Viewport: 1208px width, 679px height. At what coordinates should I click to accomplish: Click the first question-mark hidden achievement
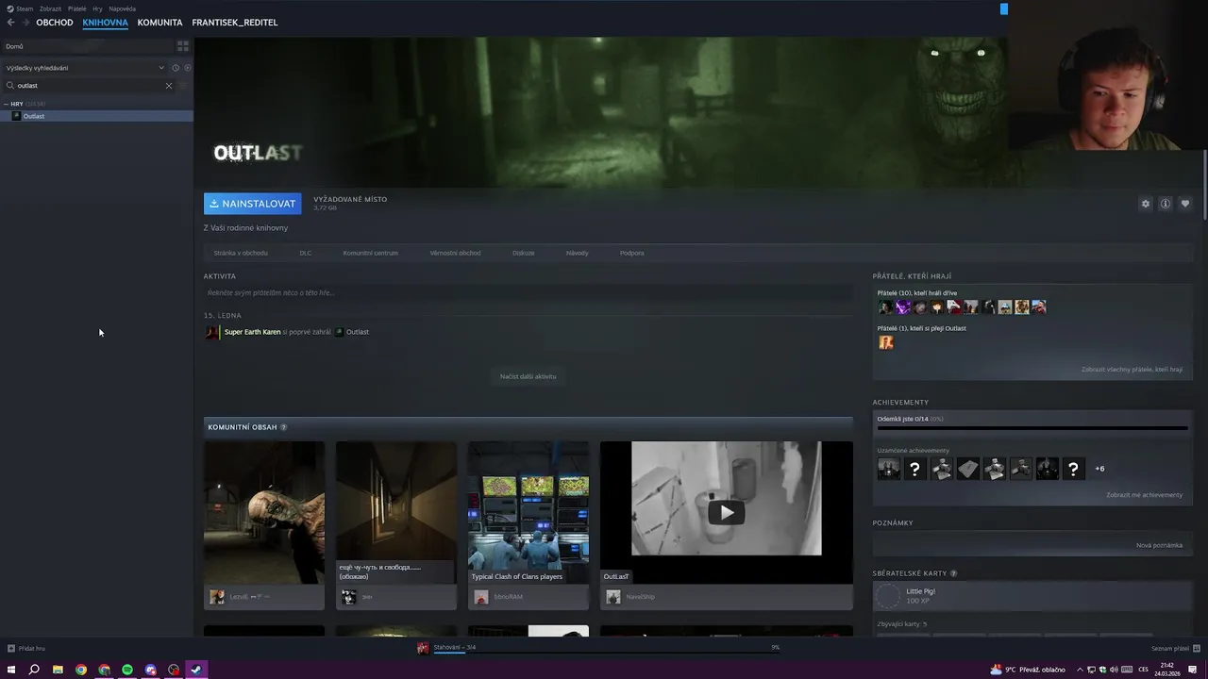[915, 469]
